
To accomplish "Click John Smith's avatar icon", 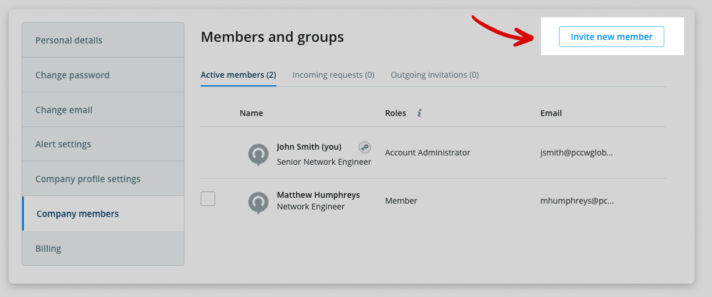I will tap(258, 154).
